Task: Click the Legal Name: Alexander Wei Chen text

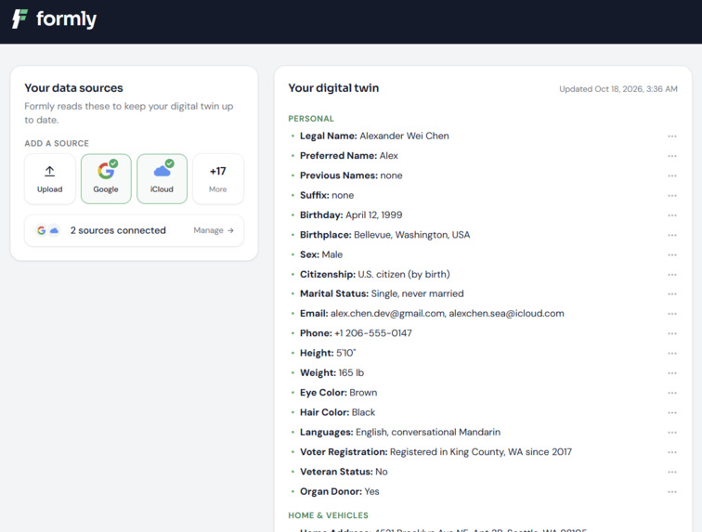Action: point(374,136)
